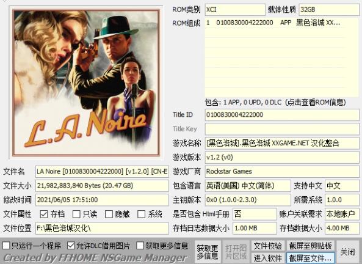Click the 文件位置 field F:\黑色洛城汉化\
Screen dimensions: 362x264
tap(102, 229)
